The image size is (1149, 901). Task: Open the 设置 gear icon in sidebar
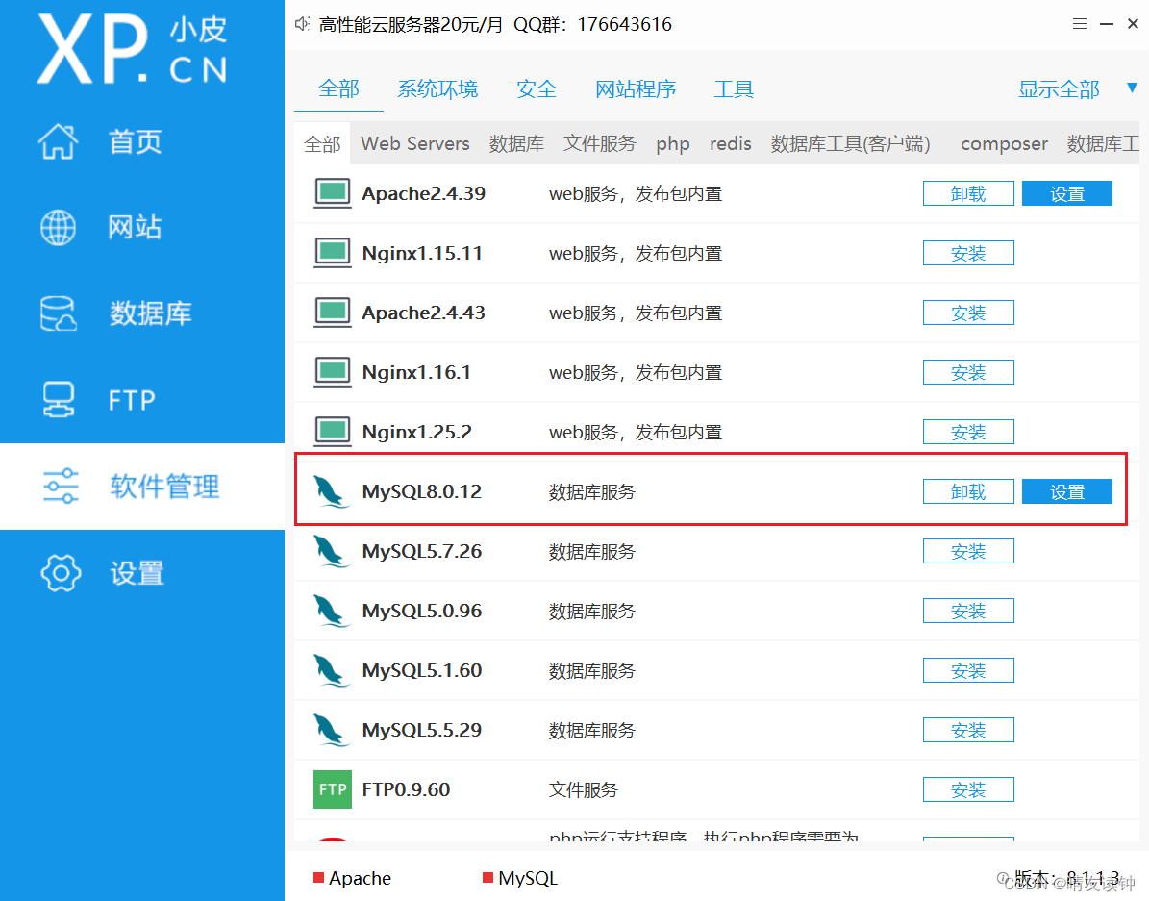(x=61, y=572)
